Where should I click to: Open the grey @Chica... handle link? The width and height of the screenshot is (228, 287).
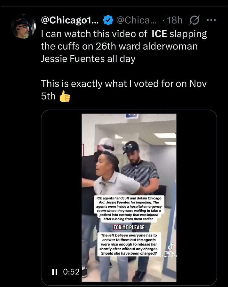click(137, 20)
